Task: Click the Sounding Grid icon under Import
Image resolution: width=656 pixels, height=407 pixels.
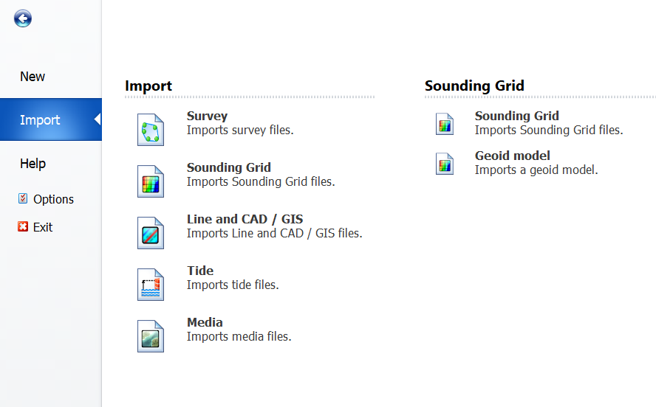Action: tap(151, 181)
